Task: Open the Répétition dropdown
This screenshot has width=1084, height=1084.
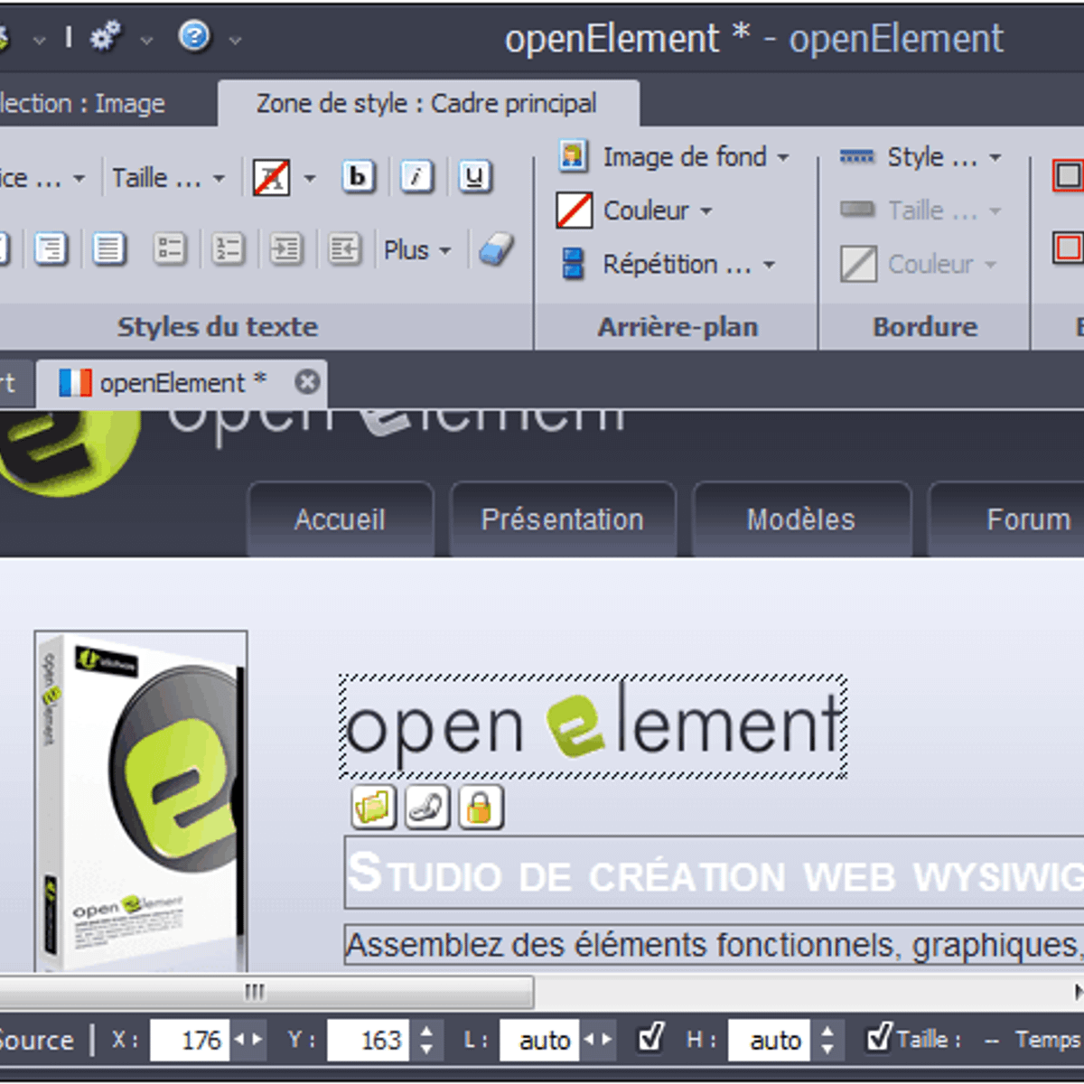Action: [769, 265]
